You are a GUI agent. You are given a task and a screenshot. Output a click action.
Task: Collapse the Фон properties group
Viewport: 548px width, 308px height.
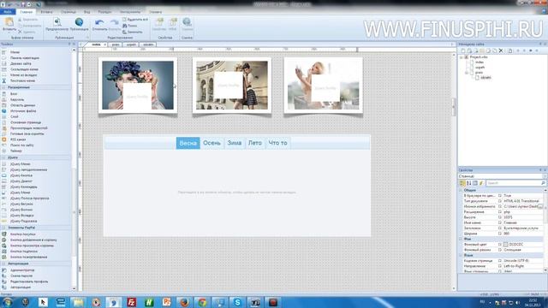[461, 239]
